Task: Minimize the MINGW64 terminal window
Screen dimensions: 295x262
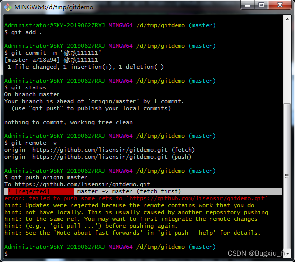Action: (x=248, y=5)
